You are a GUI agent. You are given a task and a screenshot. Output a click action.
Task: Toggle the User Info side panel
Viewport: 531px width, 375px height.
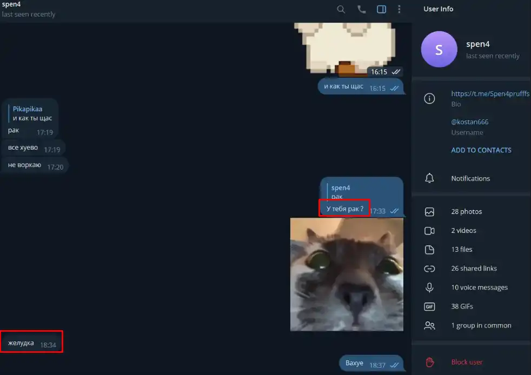click(381, 9)
